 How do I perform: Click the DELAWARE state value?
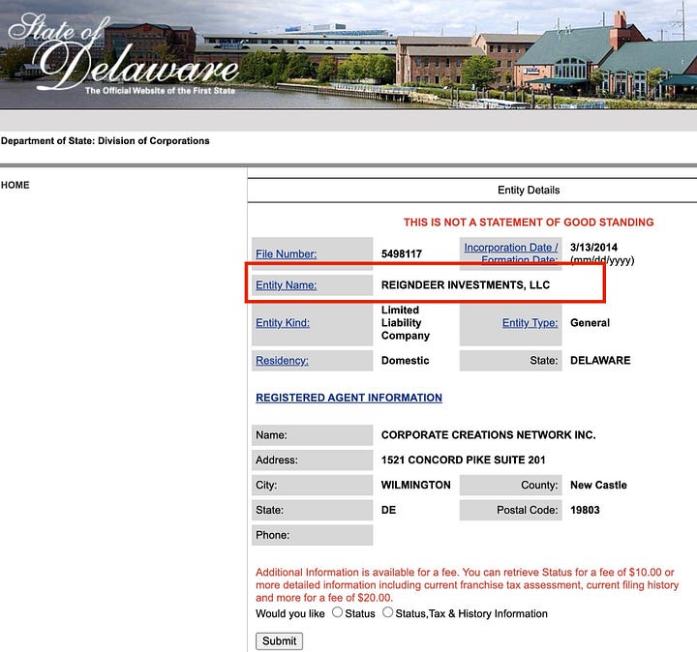click(x=600, y=361)
